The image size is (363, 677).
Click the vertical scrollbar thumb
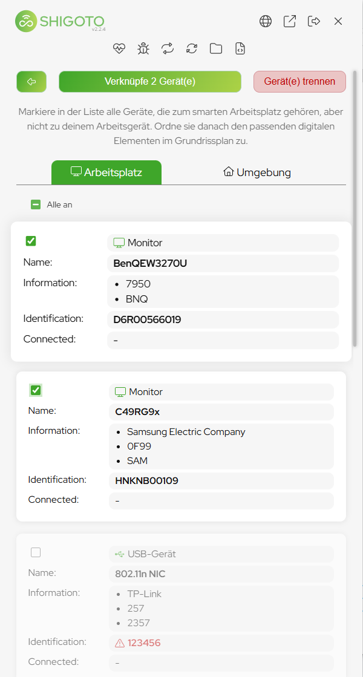355,209
